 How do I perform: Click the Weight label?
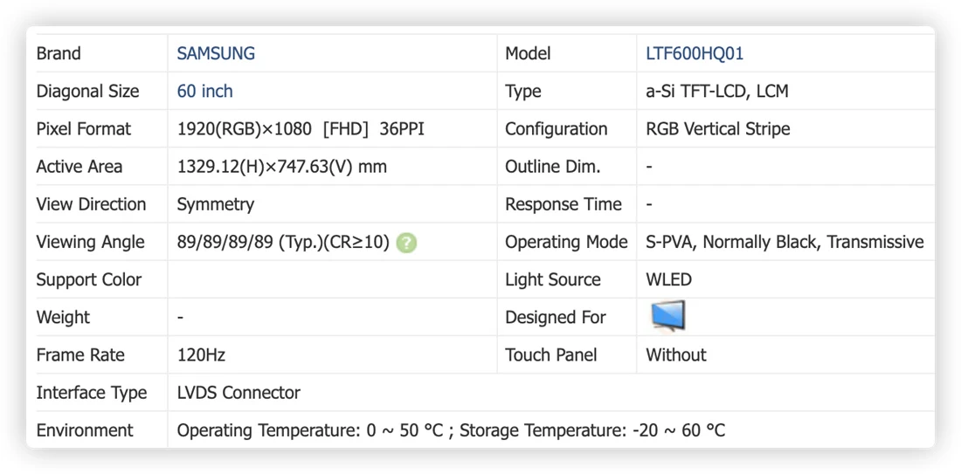pos(63,318)
